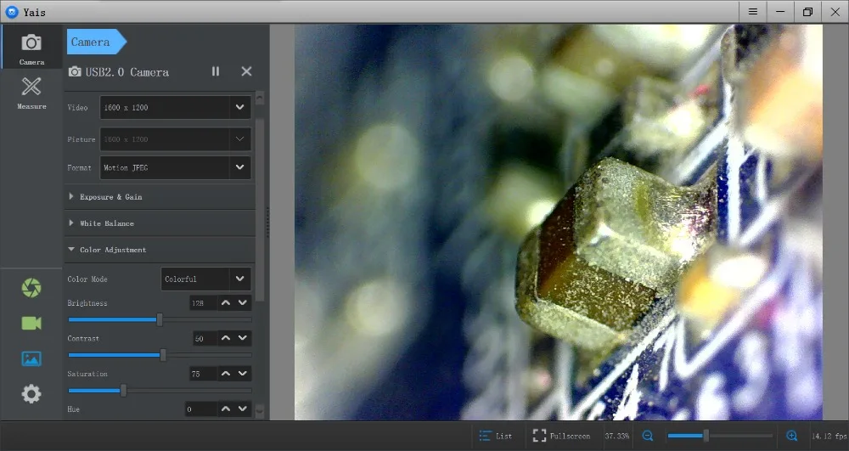This screenshot has width=849, height=451.
Task: Start video recording with camcorder icon
Action: pos(31,324)
